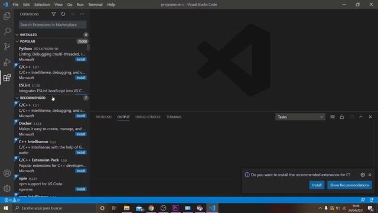The image size is (378, 213).
Task: Show errors and warnings in status bar
Action: point(12,200)
